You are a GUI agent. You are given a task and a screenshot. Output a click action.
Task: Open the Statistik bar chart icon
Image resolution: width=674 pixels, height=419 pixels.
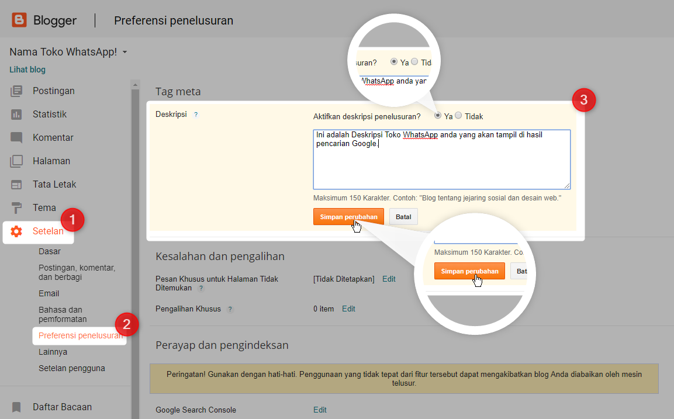pyautogui.click(x=16, y=115)
